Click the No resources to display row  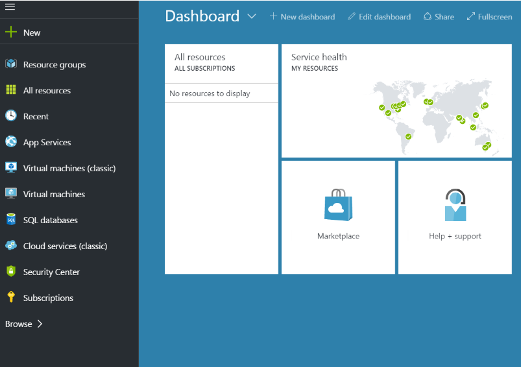221,93
